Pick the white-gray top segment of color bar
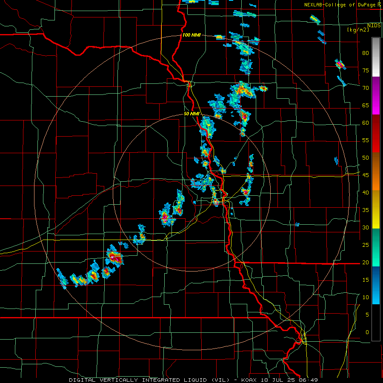This screenshot has width=383, height=383. point(376,57)
